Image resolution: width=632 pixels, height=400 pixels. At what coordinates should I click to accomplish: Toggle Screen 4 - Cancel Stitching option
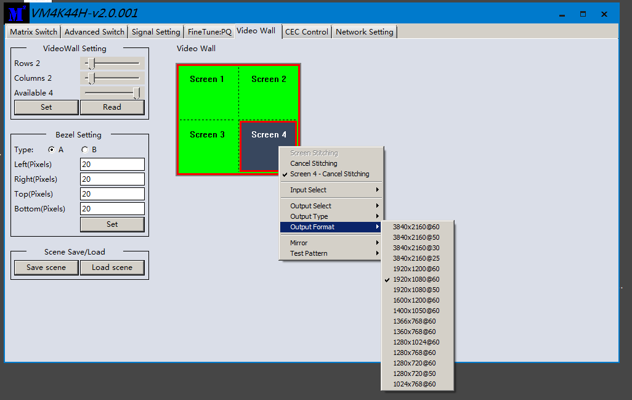point(330,174)
